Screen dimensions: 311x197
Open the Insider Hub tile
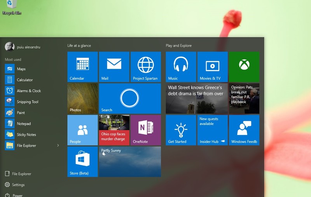pos(212,130)
